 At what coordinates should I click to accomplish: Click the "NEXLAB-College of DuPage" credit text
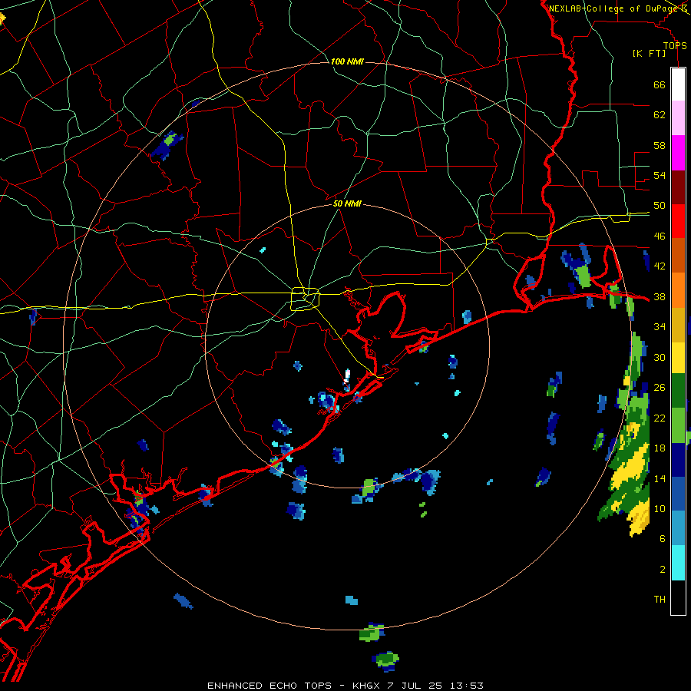[x=613, y=8]
